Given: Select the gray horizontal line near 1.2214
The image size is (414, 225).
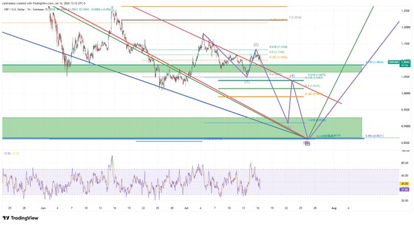Looking at the screenshot, I should coord(204,20).
